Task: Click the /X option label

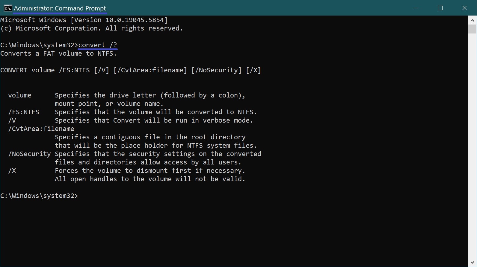Action: click(12, 171)
